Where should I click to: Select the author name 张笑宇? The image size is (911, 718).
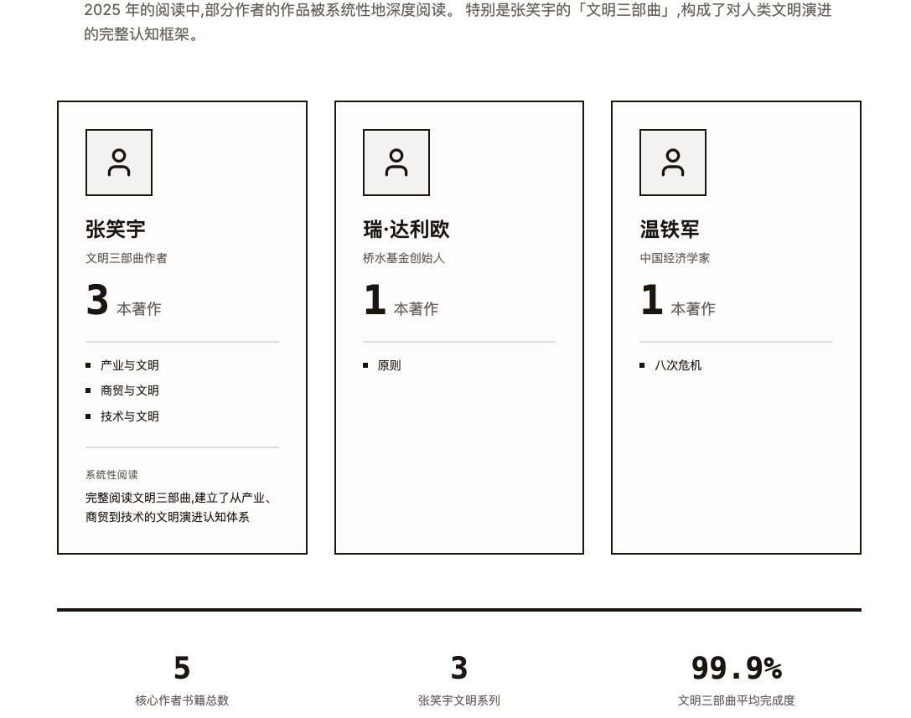point(116,229)
